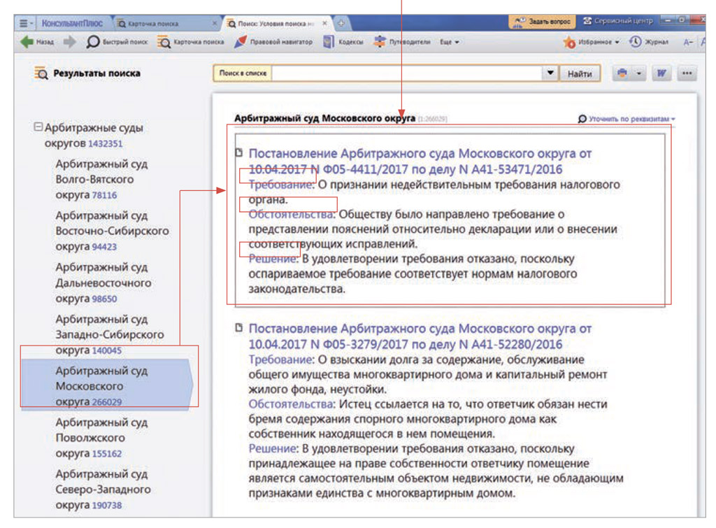
Task: Select Арбитражный суд Северо-Западного округа
Action: [x=103, y=489]
